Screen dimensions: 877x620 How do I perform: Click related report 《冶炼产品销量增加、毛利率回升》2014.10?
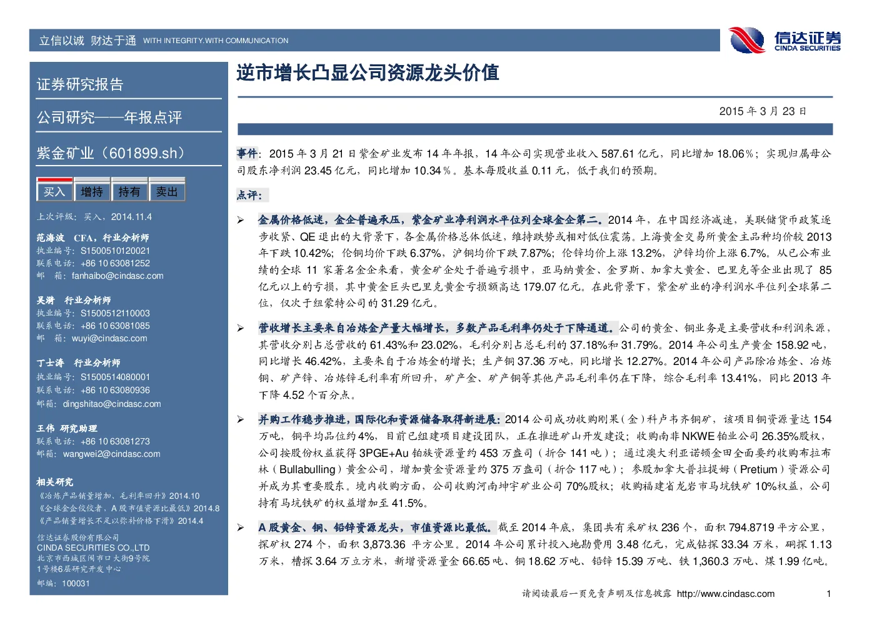point(118,496)
